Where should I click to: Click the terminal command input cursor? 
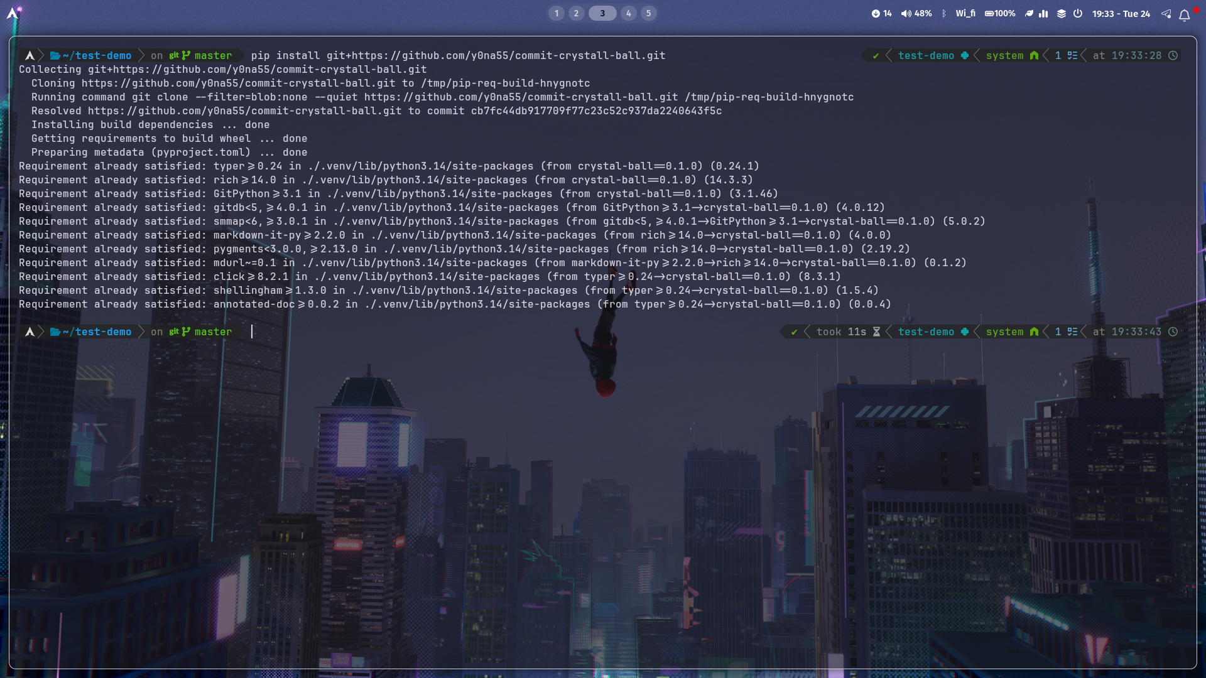coord(252,331)
